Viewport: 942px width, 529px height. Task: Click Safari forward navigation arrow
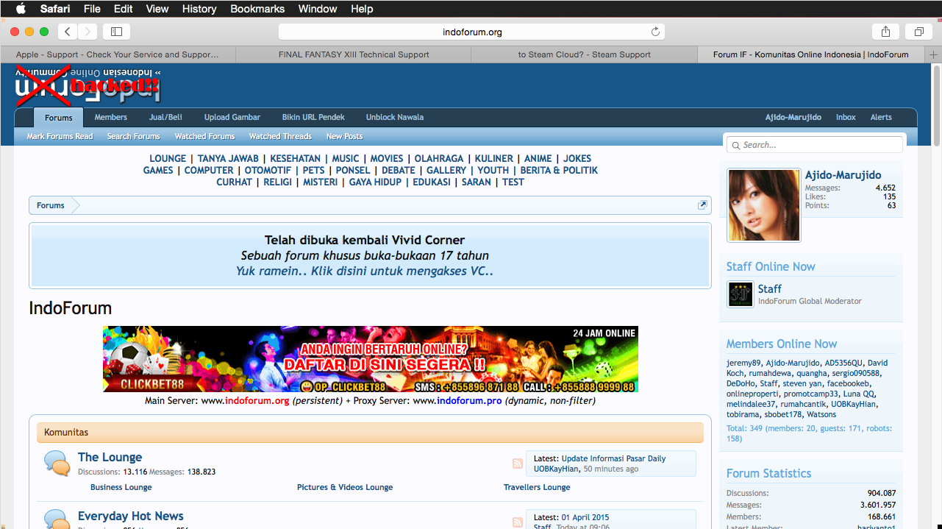(88, 32)
